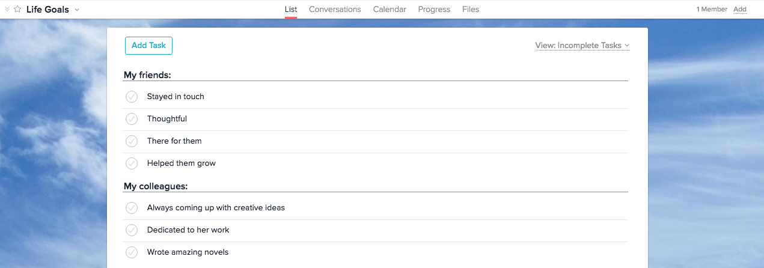
Task: Mark 'Always coming up with creative ideas' done
Action: point(132,208)
